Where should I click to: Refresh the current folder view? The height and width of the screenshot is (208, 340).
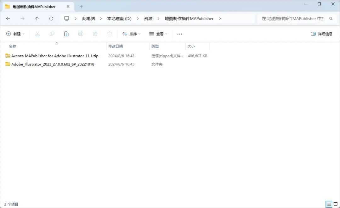pos(51,19)
